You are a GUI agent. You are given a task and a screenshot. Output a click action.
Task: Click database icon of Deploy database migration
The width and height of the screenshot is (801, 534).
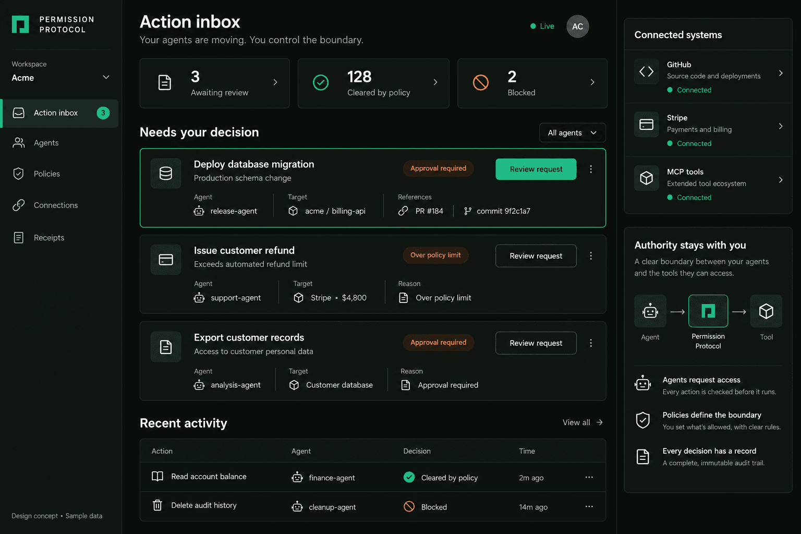click(166, 173)
